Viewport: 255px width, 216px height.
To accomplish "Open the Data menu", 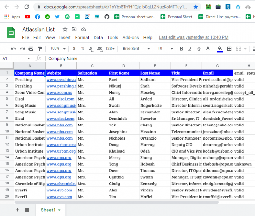I will click(x=98, y=38).
